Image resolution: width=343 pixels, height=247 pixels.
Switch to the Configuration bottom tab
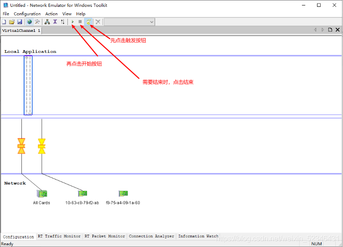tap(18, 237)
